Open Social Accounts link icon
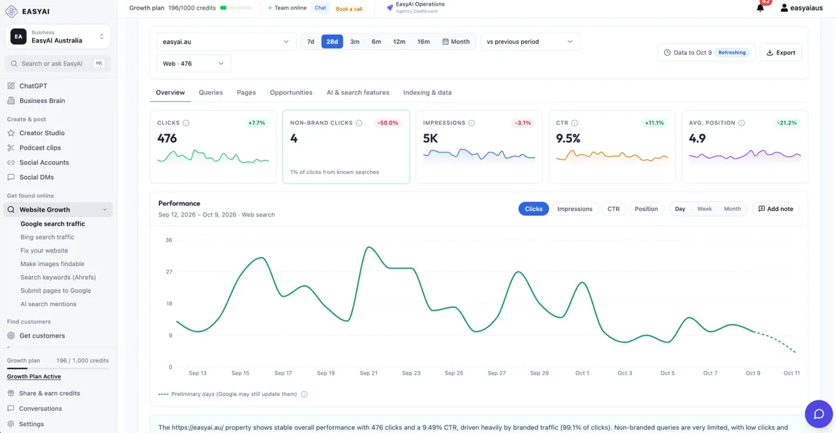 click(x=11, y=162)
